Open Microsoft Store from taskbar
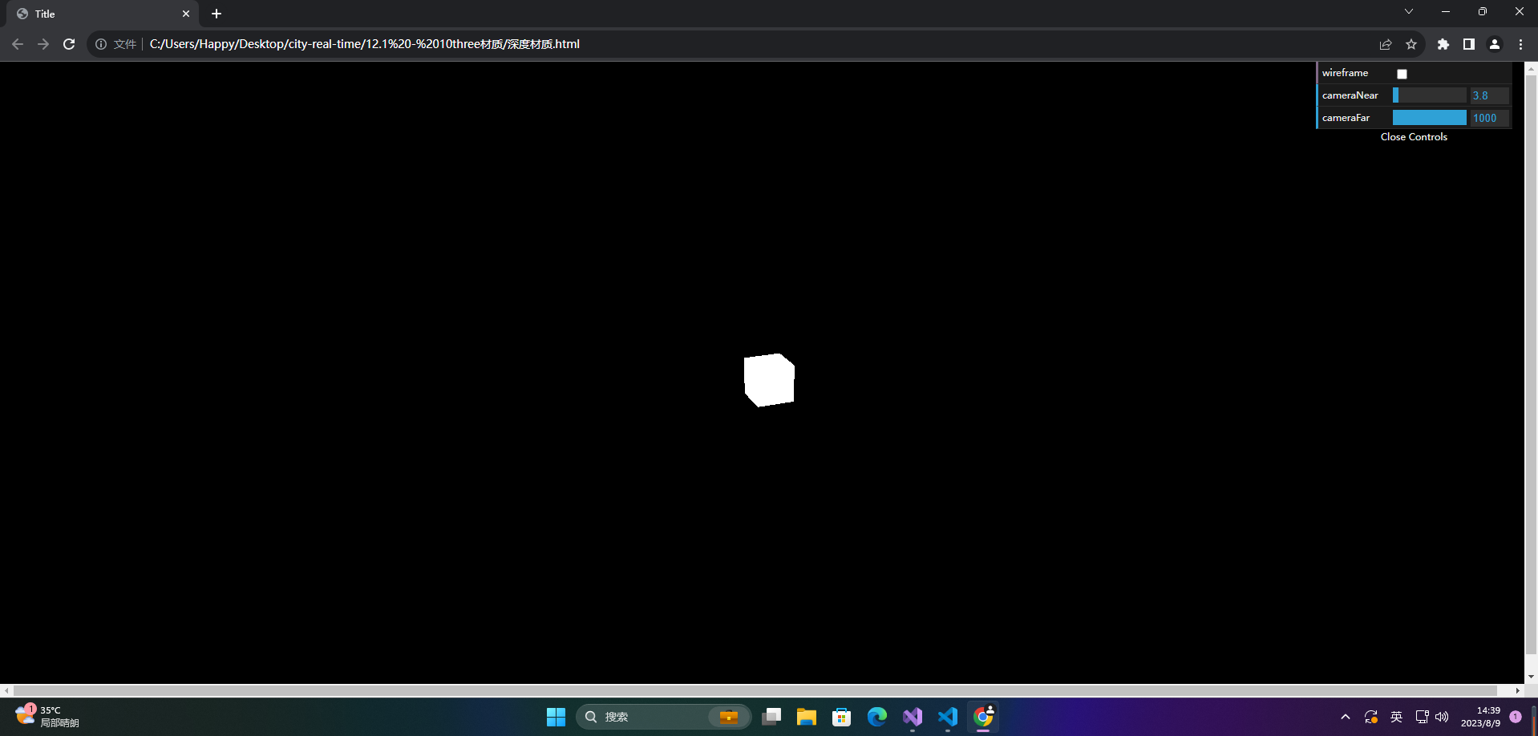The width and height of the screenshot is (1538, 736). (842, 717)
